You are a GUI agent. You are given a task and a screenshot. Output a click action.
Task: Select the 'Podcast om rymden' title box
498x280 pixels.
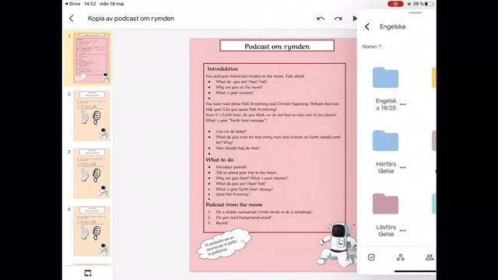277,46
